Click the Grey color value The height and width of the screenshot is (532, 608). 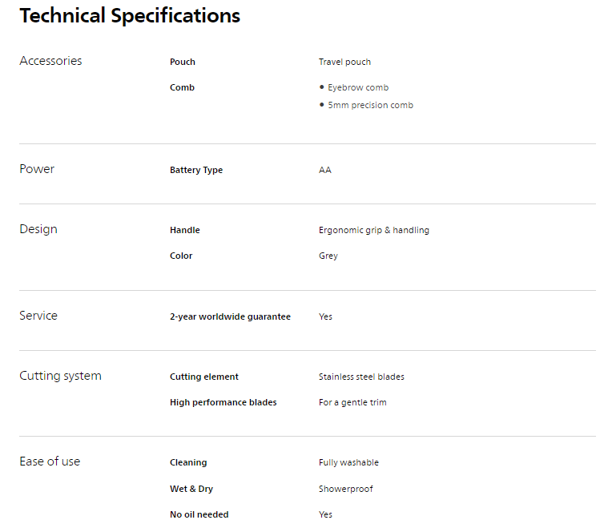pyautogui.click(x=328, y=256)
